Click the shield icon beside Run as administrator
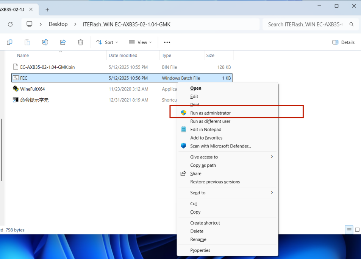 [x=183, y=113]
